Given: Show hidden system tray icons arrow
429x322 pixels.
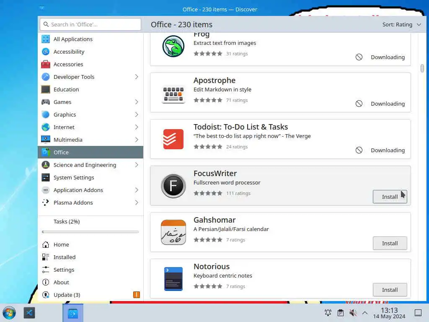Looking at the screenshot, I should [x=365, y=312].
